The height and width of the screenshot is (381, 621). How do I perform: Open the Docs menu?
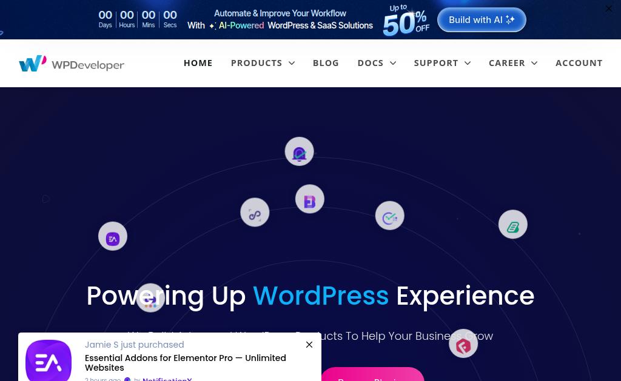coord(371,63)
